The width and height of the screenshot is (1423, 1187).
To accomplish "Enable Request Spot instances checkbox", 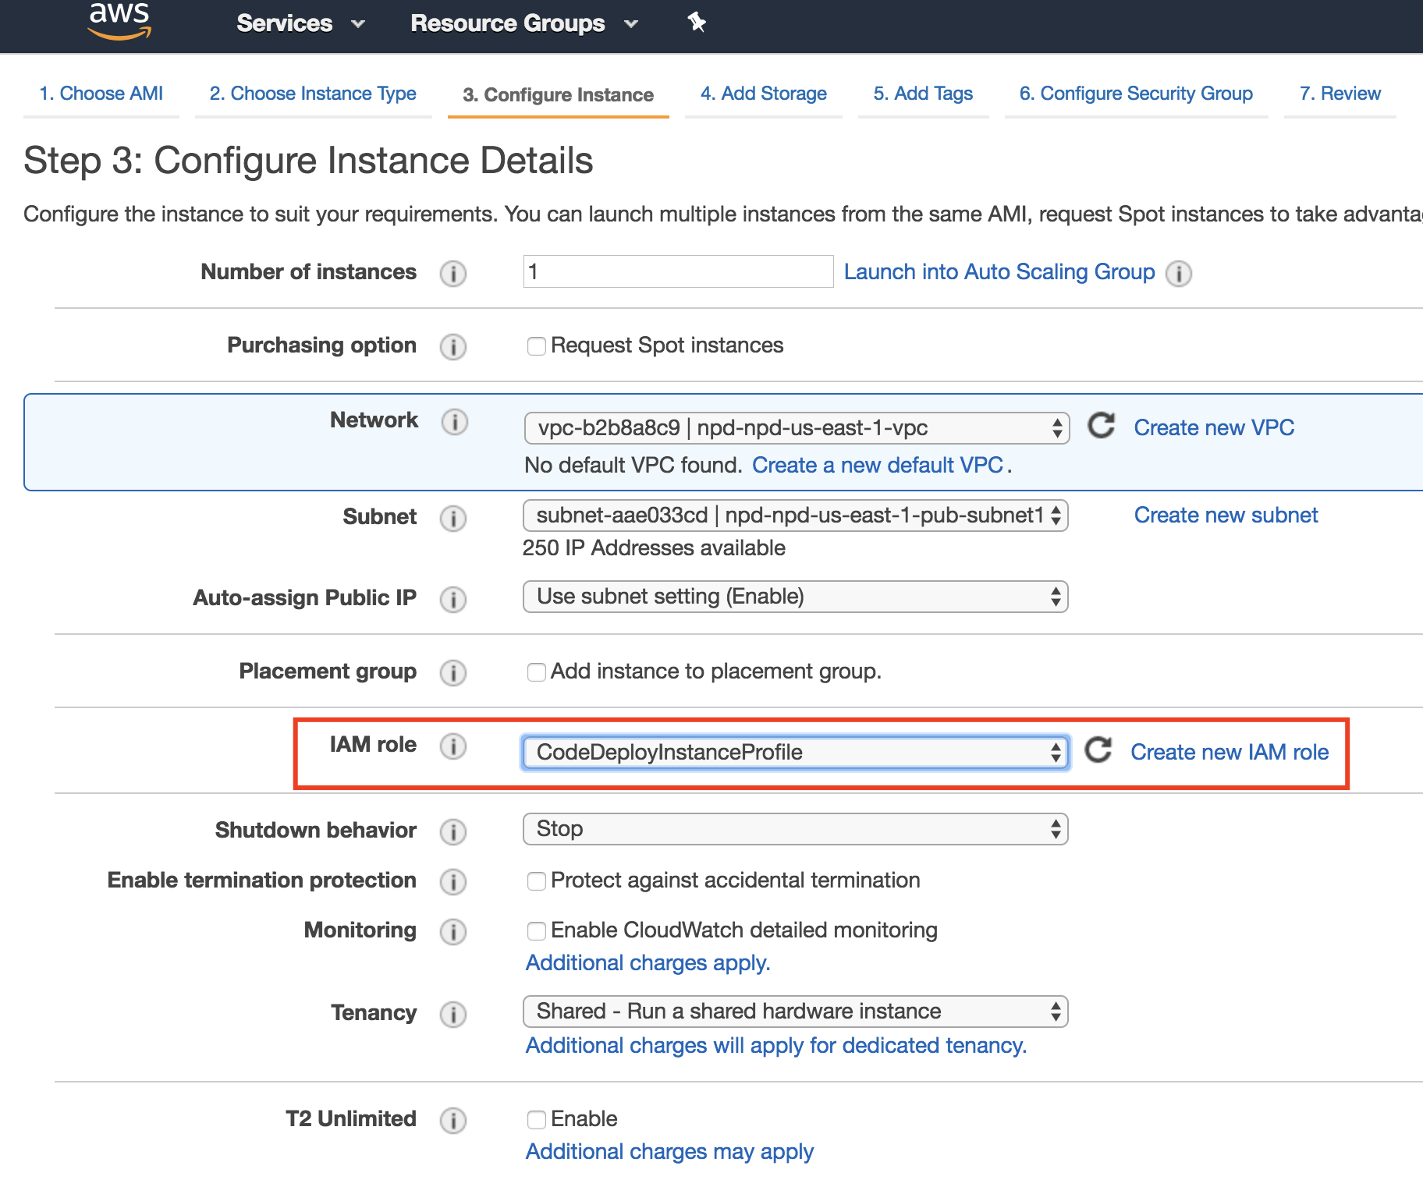I will click(536, 346).
